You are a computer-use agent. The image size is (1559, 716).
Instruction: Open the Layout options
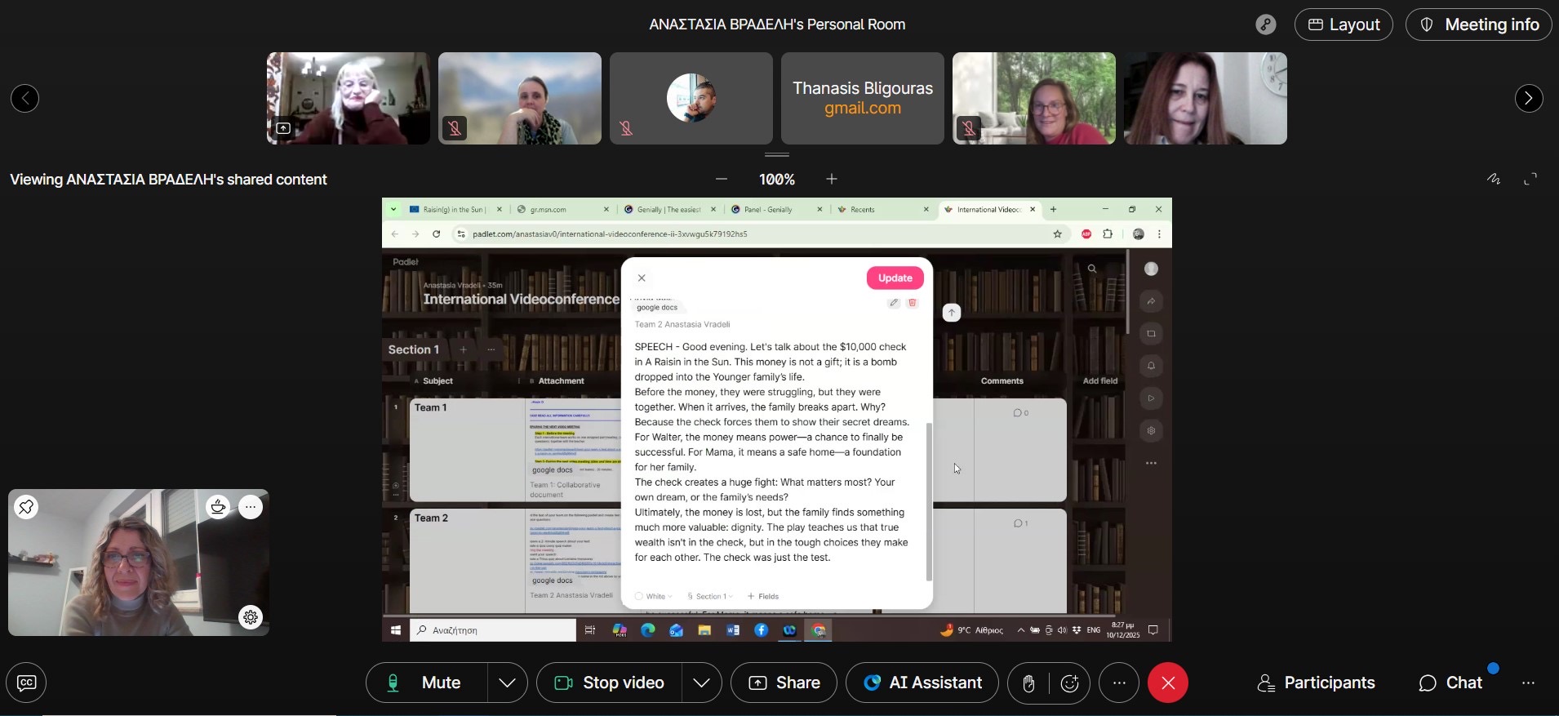[1344, 25]
